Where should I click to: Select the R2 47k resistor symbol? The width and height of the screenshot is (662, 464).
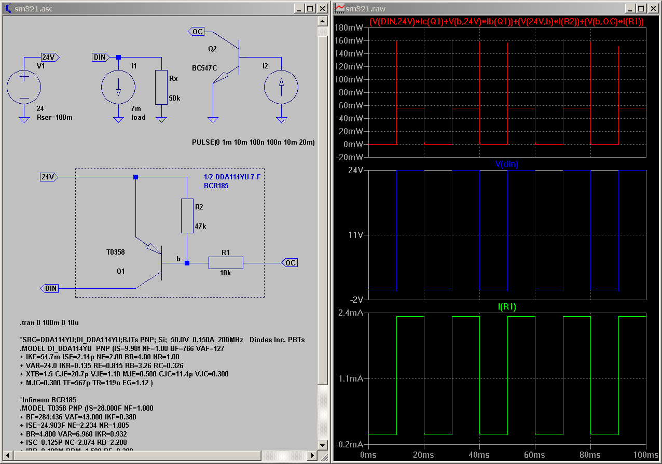(x=187, y=216)
